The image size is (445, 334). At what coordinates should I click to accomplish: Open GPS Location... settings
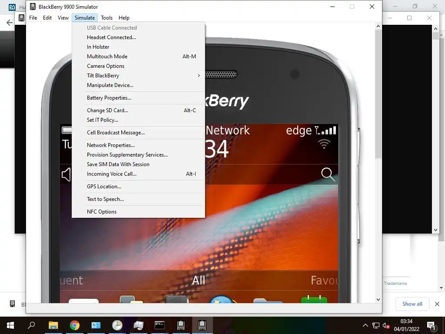tap(139, 187)
